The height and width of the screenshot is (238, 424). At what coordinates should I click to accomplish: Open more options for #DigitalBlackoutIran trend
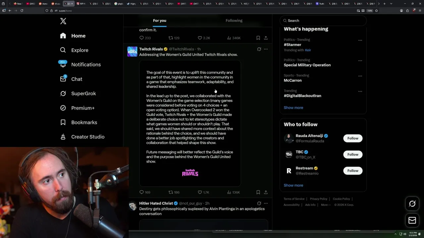click(x=360, y=91)
